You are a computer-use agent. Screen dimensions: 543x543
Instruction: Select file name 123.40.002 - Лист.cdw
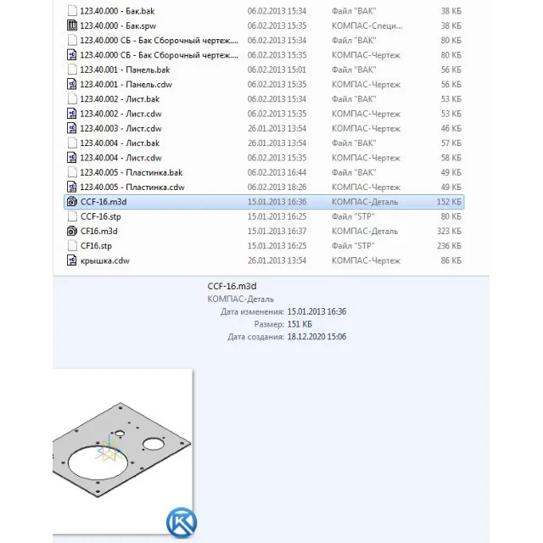120,114
